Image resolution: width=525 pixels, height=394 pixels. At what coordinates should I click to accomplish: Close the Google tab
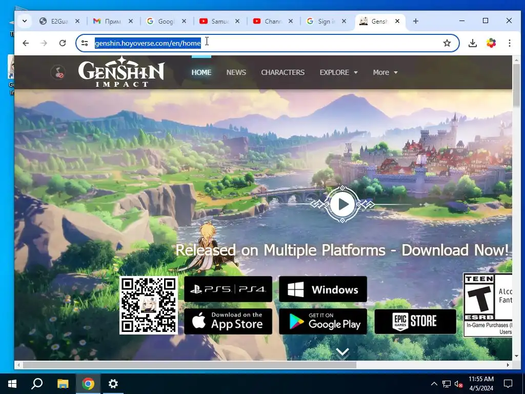[x=184, y=21]
